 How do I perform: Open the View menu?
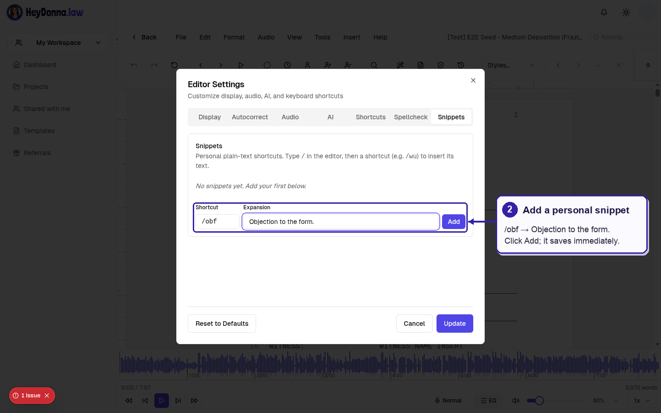pyautogui.click(x=294, y=37)
